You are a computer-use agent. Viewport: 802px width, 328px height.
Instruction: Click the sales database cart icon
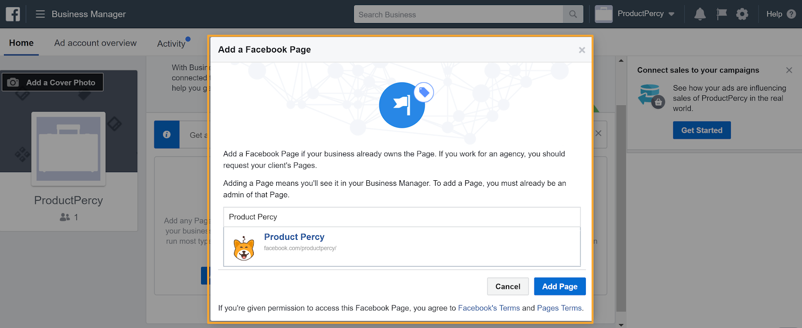[651, 96]
